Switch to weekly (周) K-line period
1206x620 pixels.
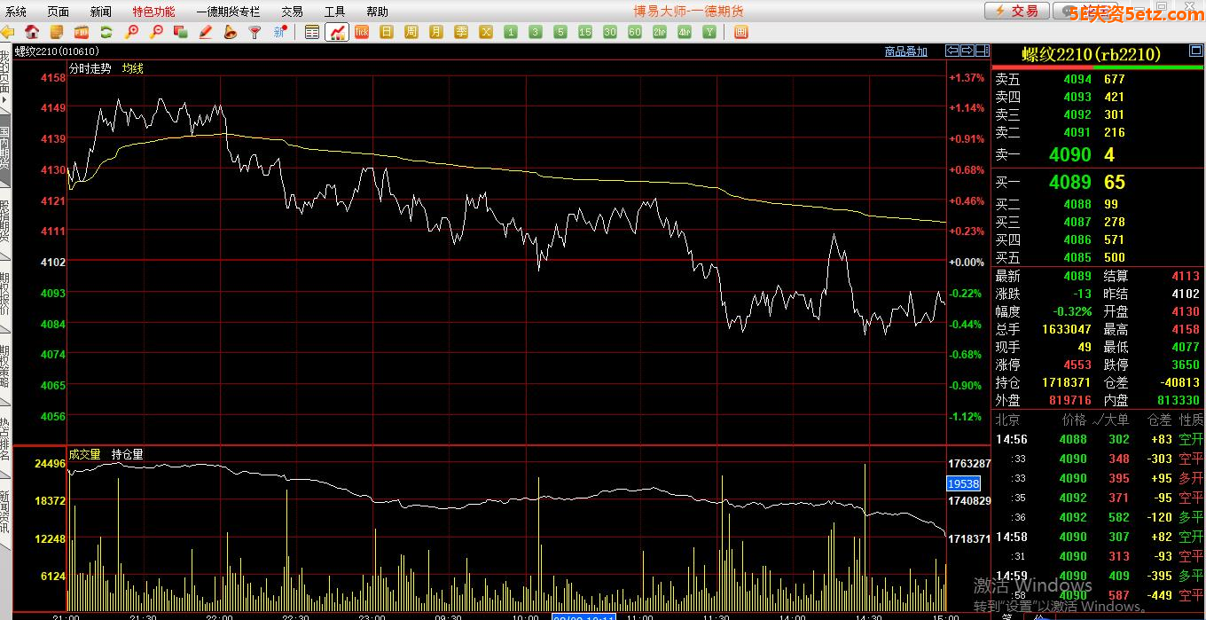click(411, 32)
